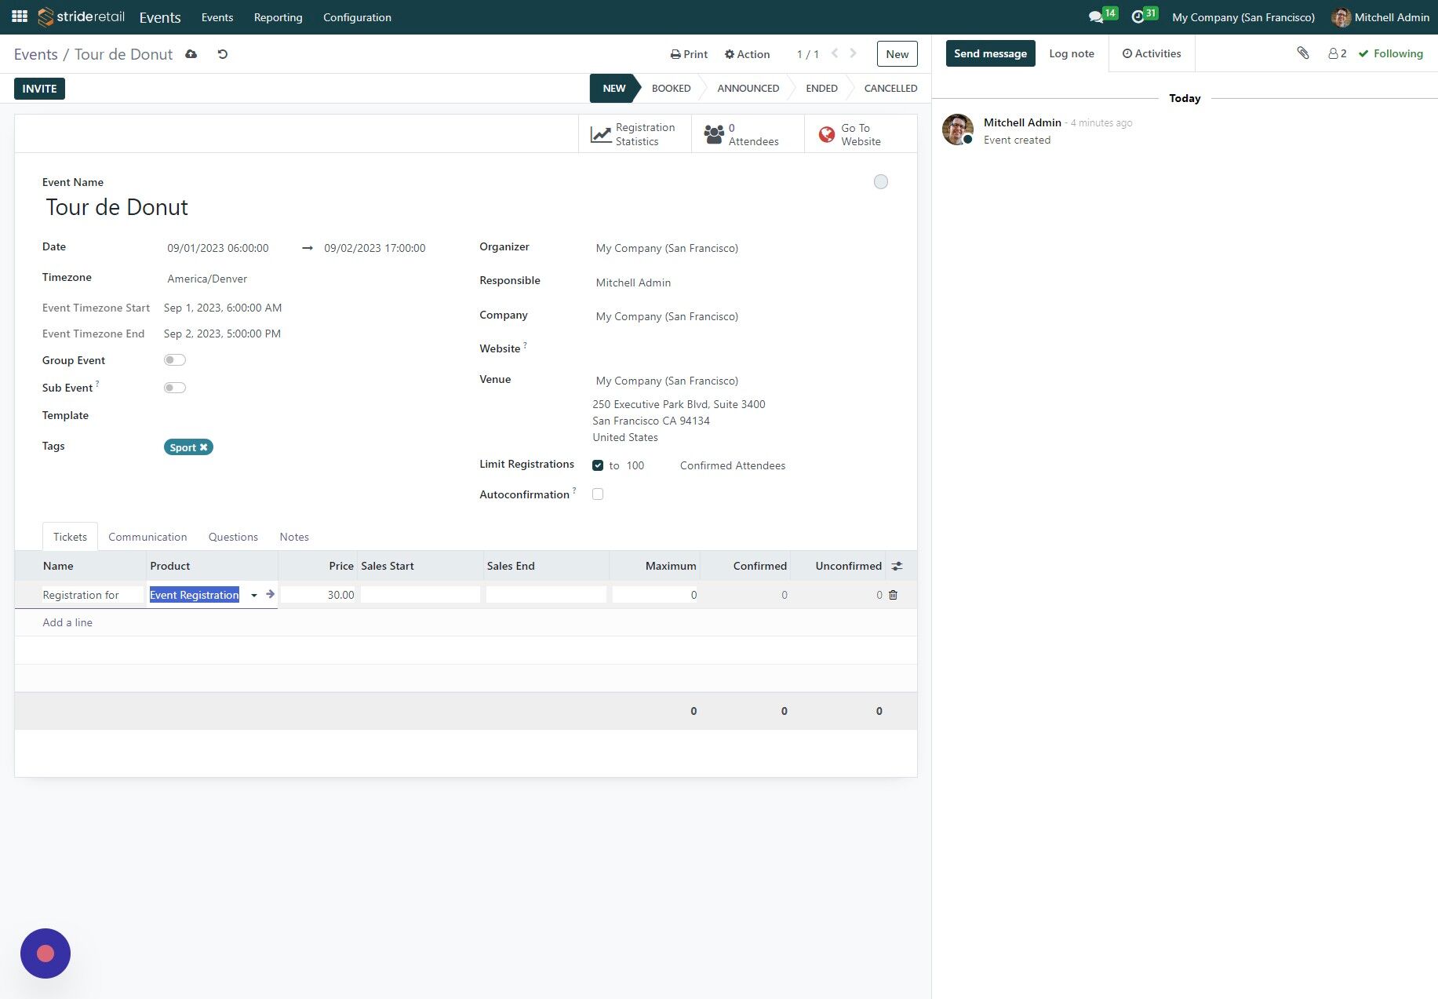
Task: Go to previous record arrow
Action: pos(835,53)
